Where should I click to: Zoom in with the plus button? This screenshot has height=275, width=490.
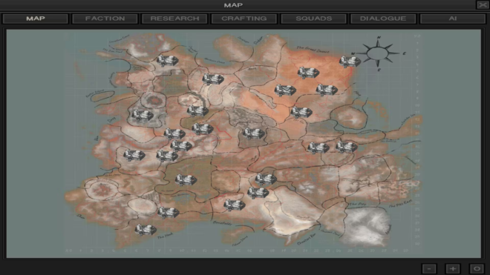(453, 268)
